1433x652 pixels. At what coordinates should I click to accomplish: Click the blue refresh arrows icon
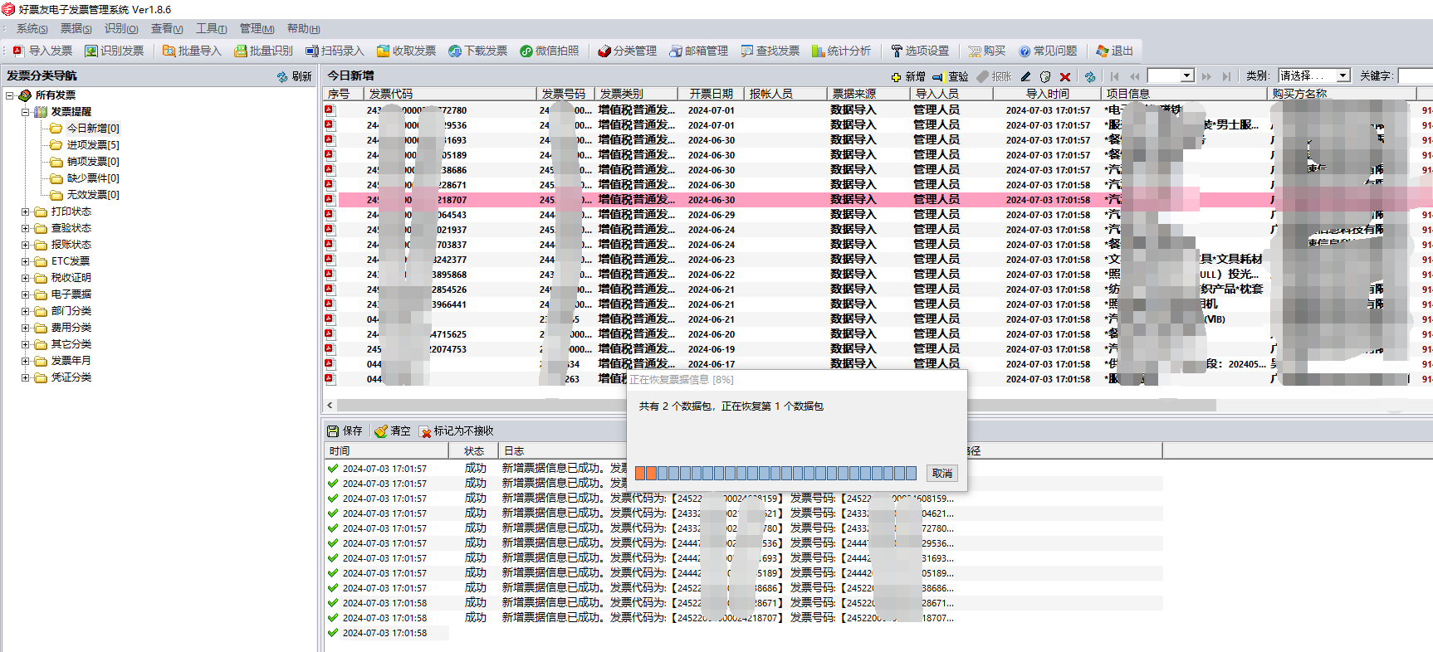pos(1090,76)
